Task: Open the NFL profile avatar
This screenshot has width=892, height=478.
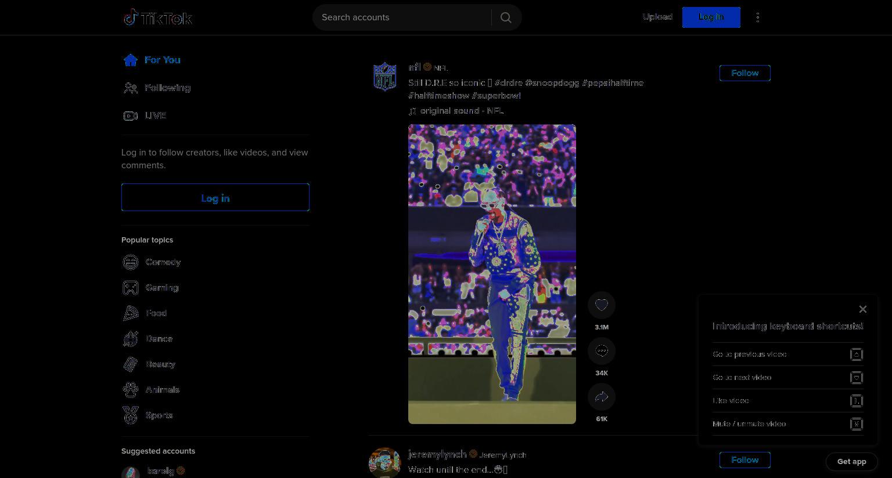Action: [384, 77]
